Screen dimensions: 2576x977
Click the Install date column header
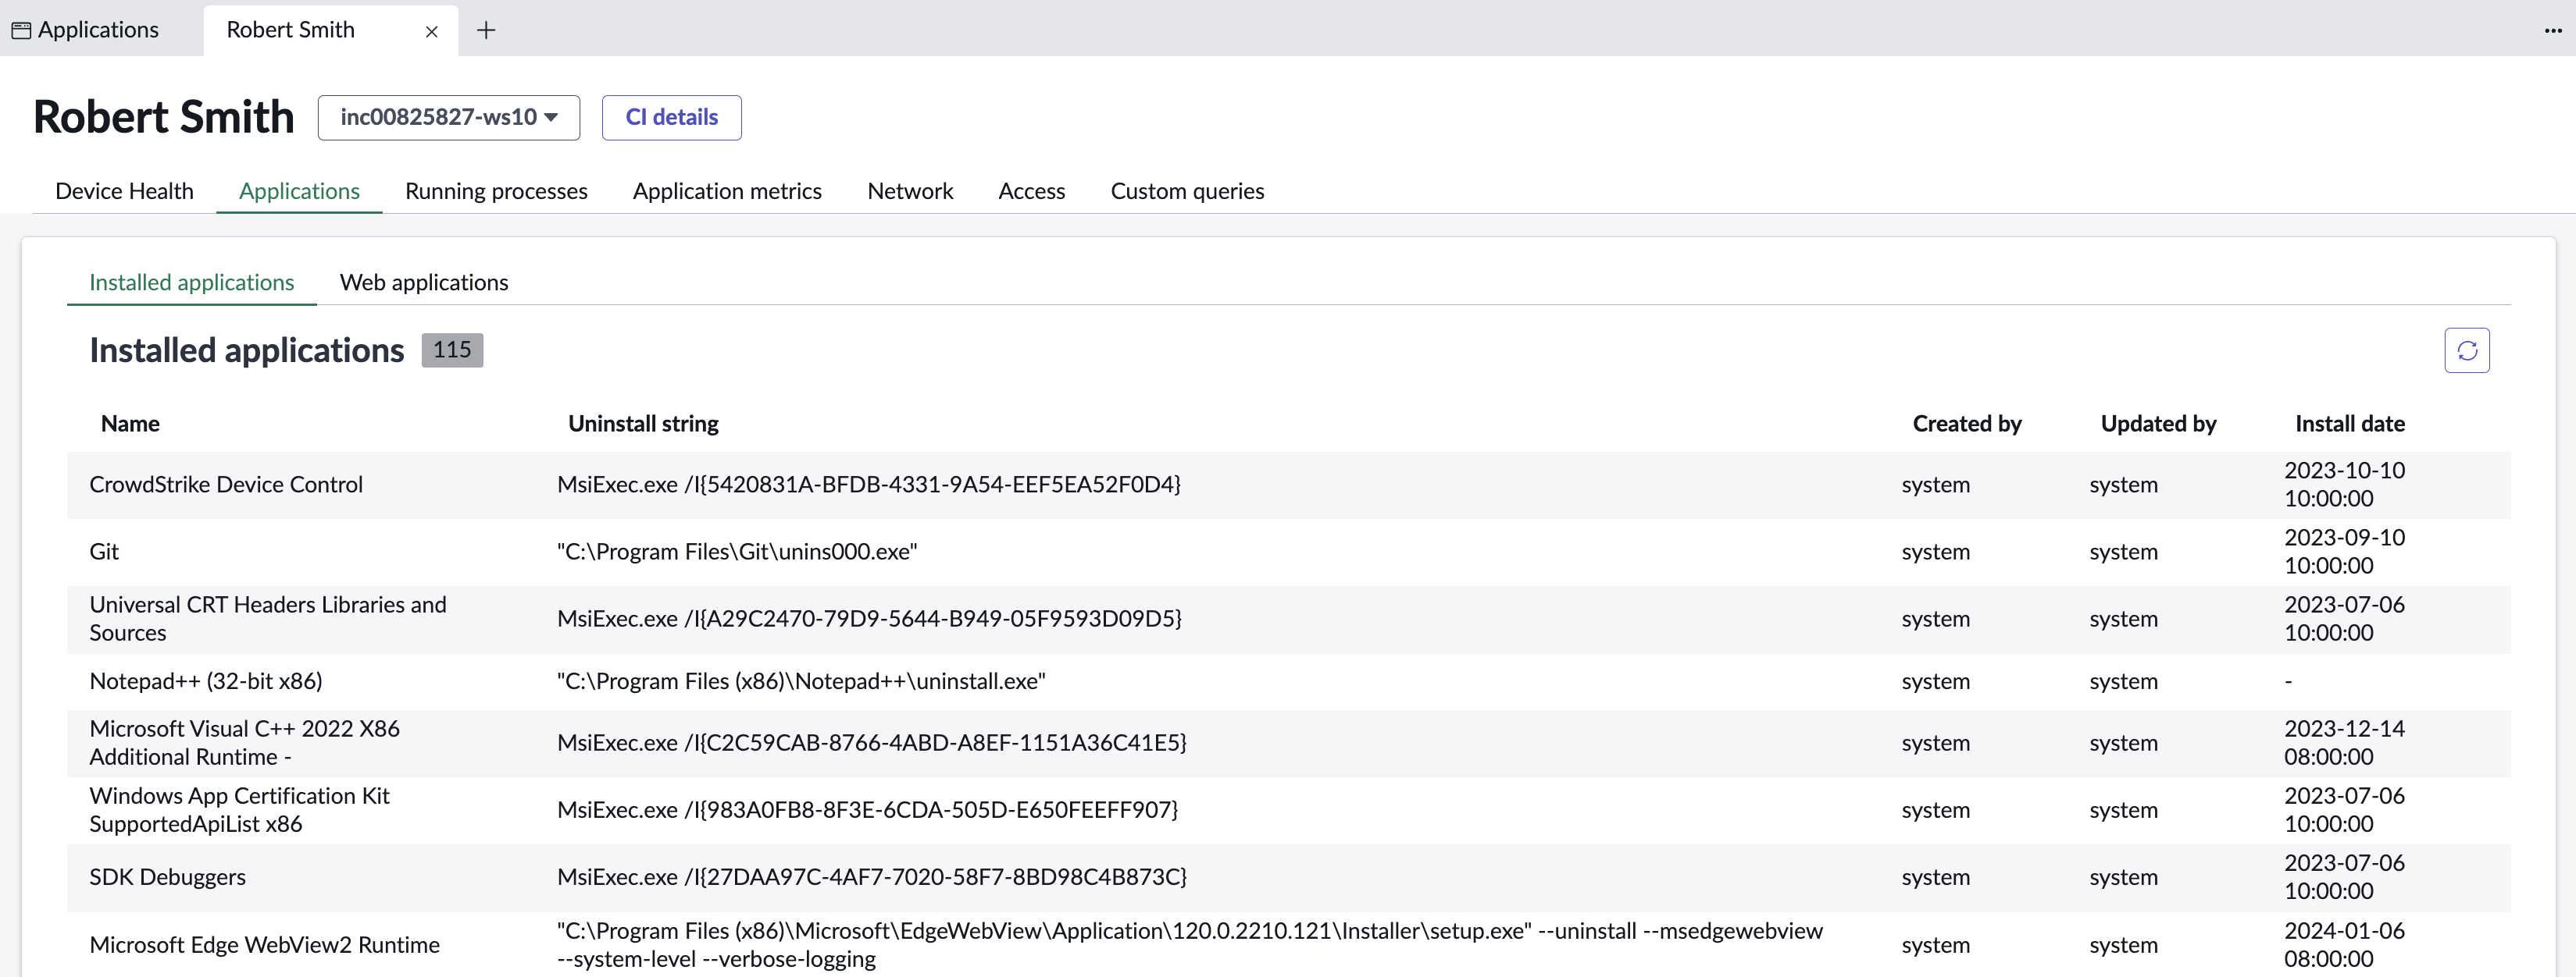(2349, 424)
